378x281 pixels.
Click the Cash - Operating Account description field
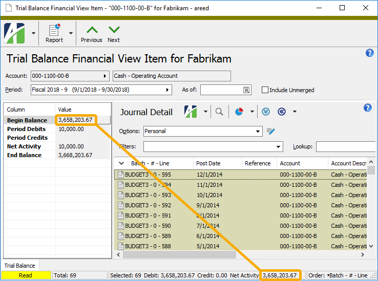tap(172, 76)
